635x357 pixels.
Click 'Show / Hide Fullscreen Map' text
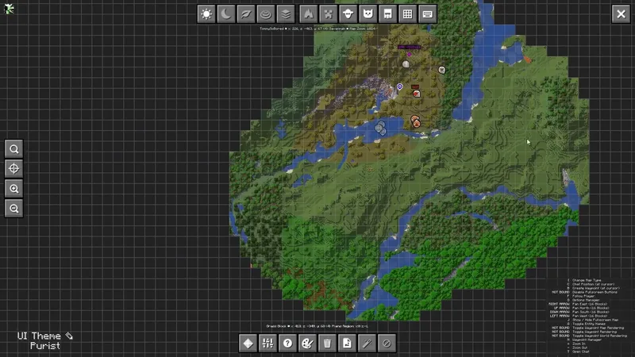click(595, 320)
